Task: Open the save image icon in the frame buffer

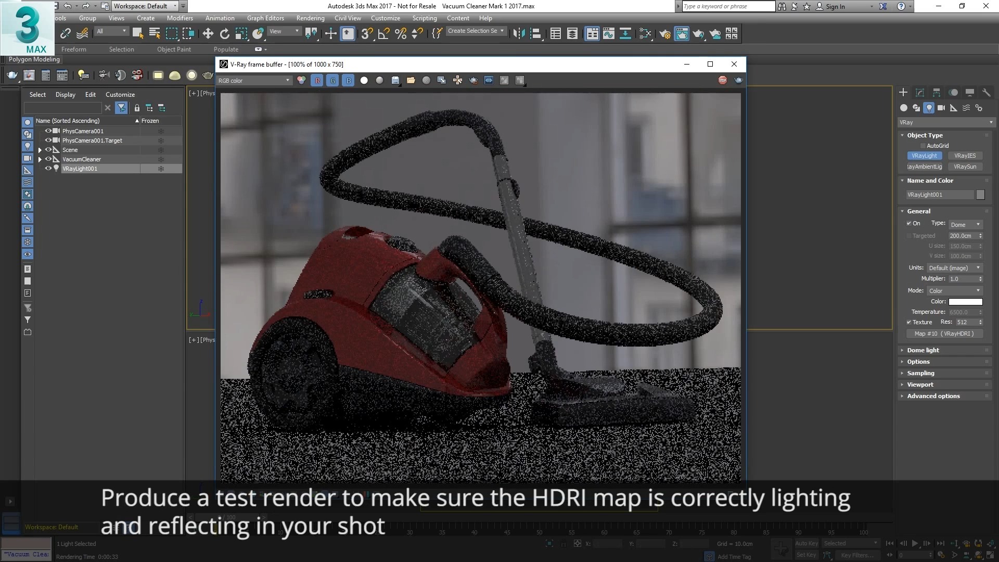Action: pos(395,80)
